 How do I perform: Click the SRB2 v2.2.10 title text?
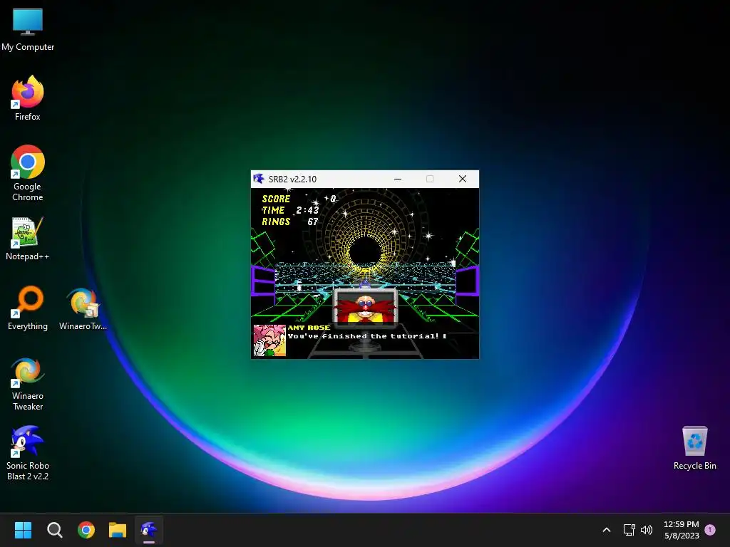click(x=292, y=179)
